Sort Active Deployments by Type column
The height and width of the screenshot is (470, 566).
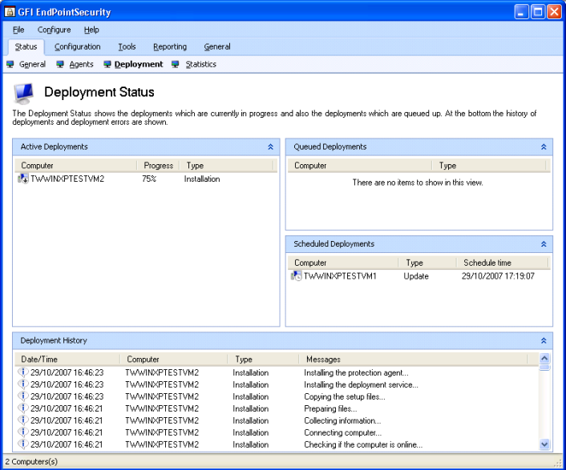[226, 166]
